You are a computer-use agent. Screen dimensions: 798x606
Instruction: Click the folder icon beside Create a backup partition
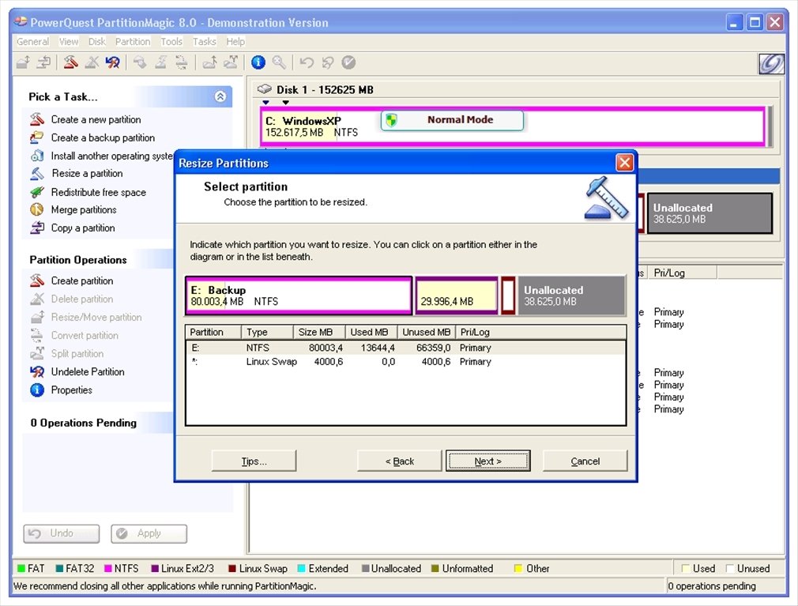36,137
